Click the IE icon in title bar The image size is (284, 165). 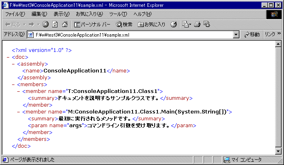click(5, 5)
